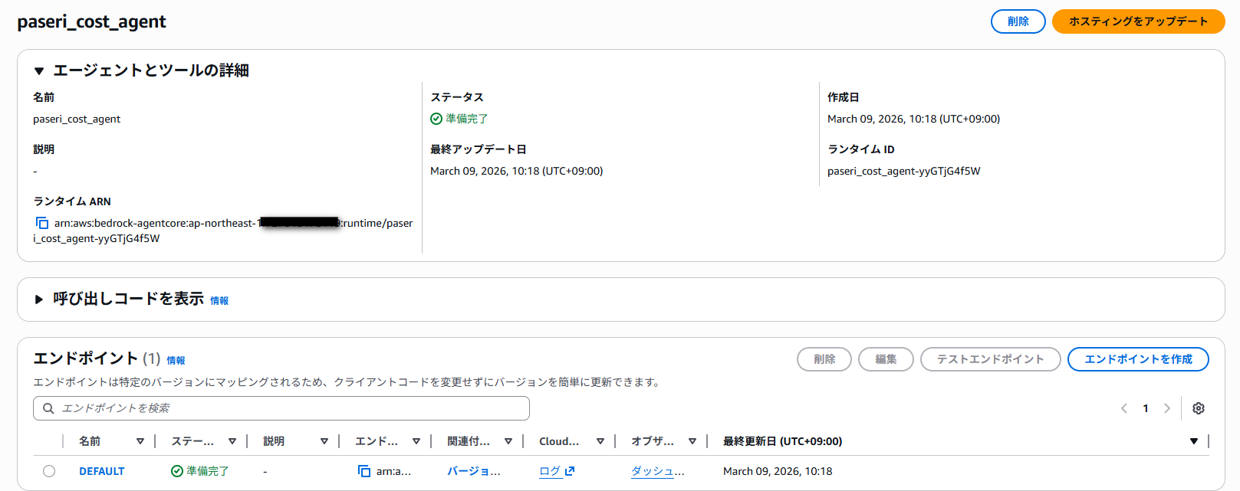Click the エンドポイントを作成 button
1240x491 pixels.
pos(1137,359)
